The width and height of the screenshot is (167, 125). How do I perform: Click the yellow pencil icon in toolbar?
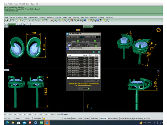(x=104, y=20)
